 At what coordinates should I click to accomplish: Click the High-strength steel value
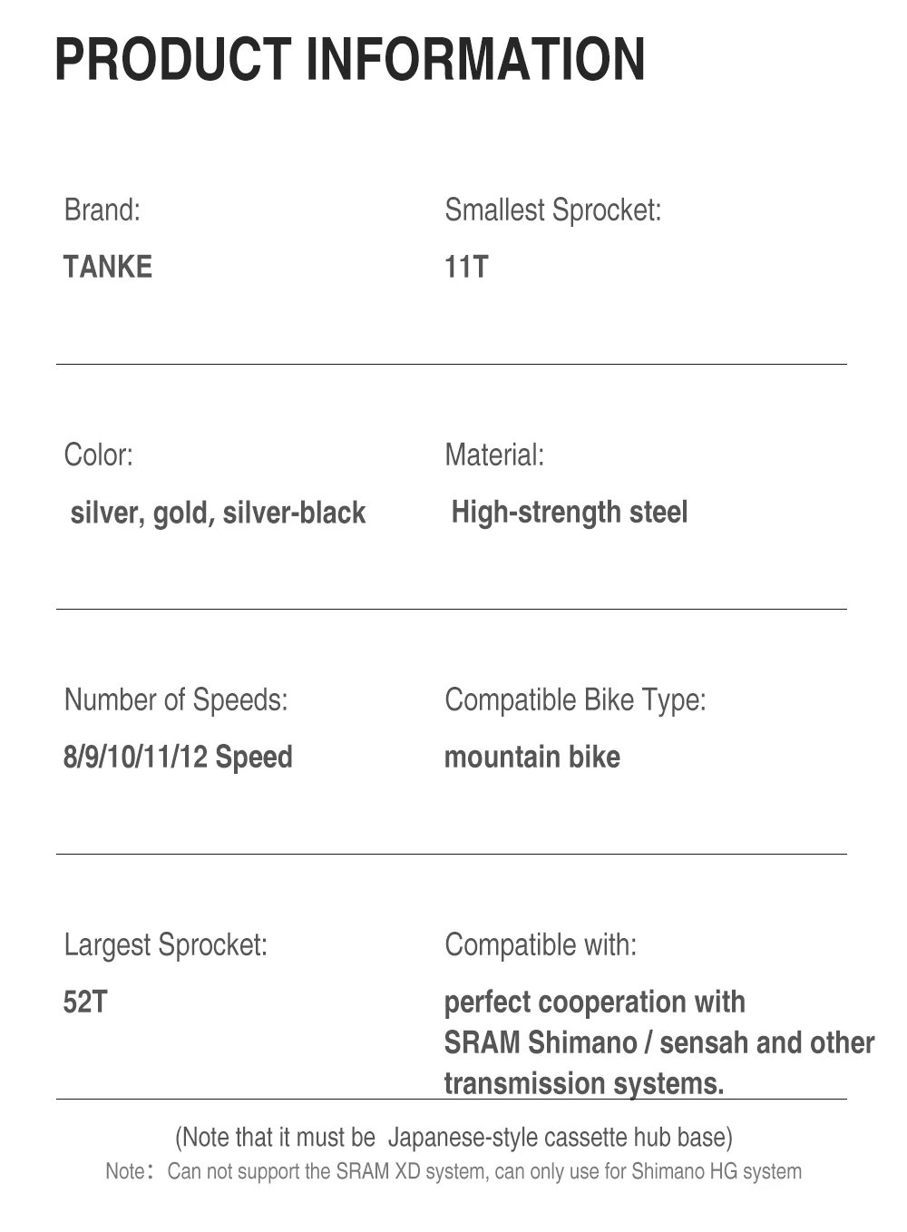click(570, 513)
